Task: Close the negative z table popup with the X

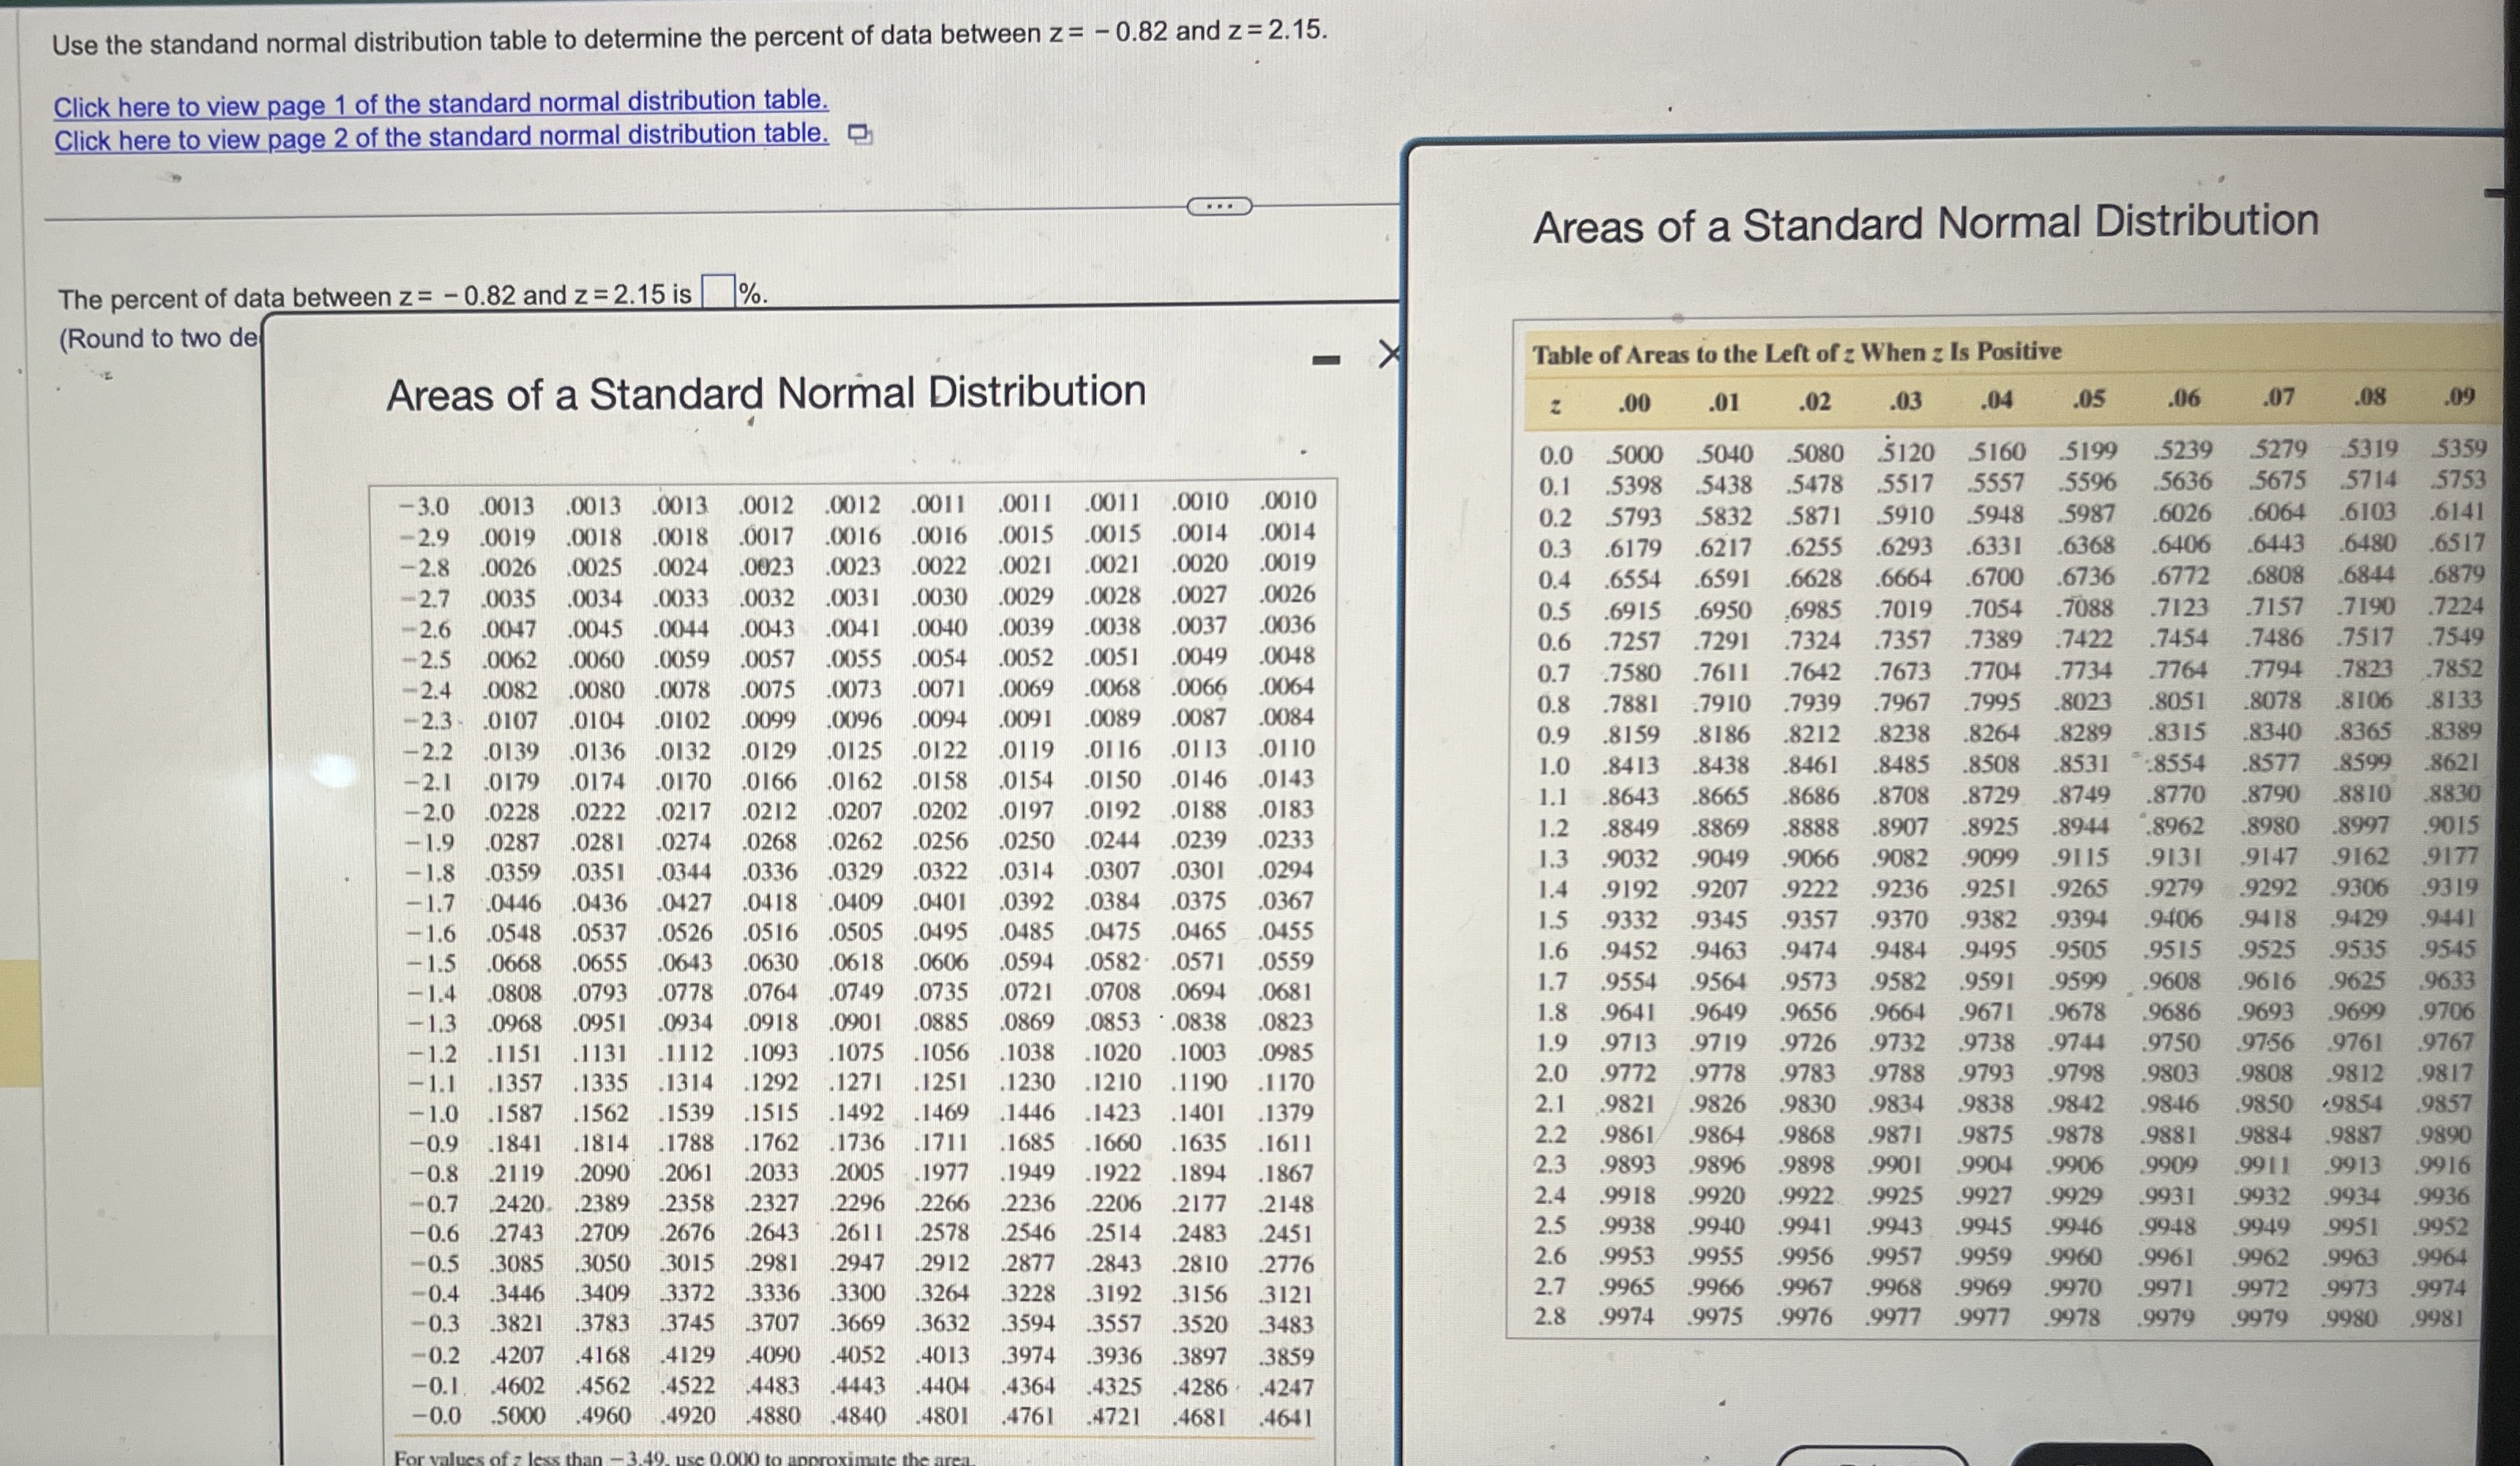Action: [1388, 354]
